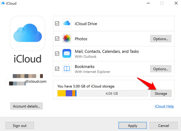
Task: Click the iCloud Drive cloud icon
Action: coord(67,23)
